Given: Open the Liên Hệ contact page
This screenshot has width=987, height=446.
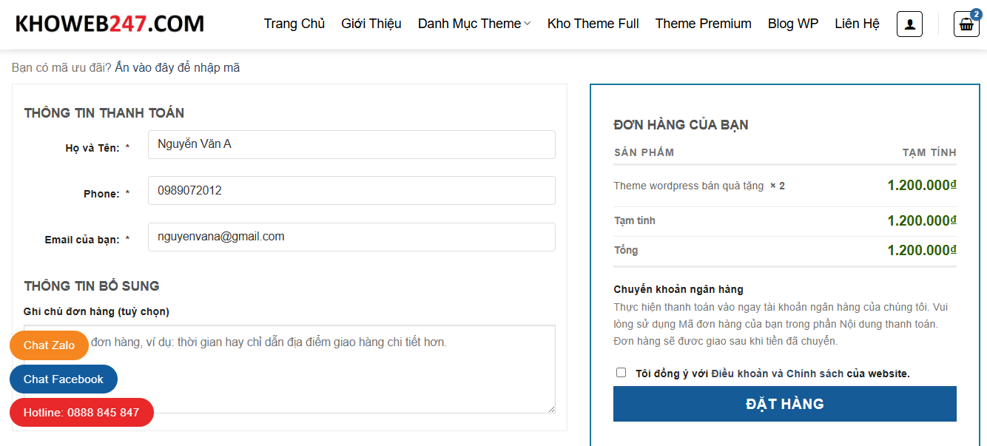Looking at the screenshot, I should tap(857, 24).
